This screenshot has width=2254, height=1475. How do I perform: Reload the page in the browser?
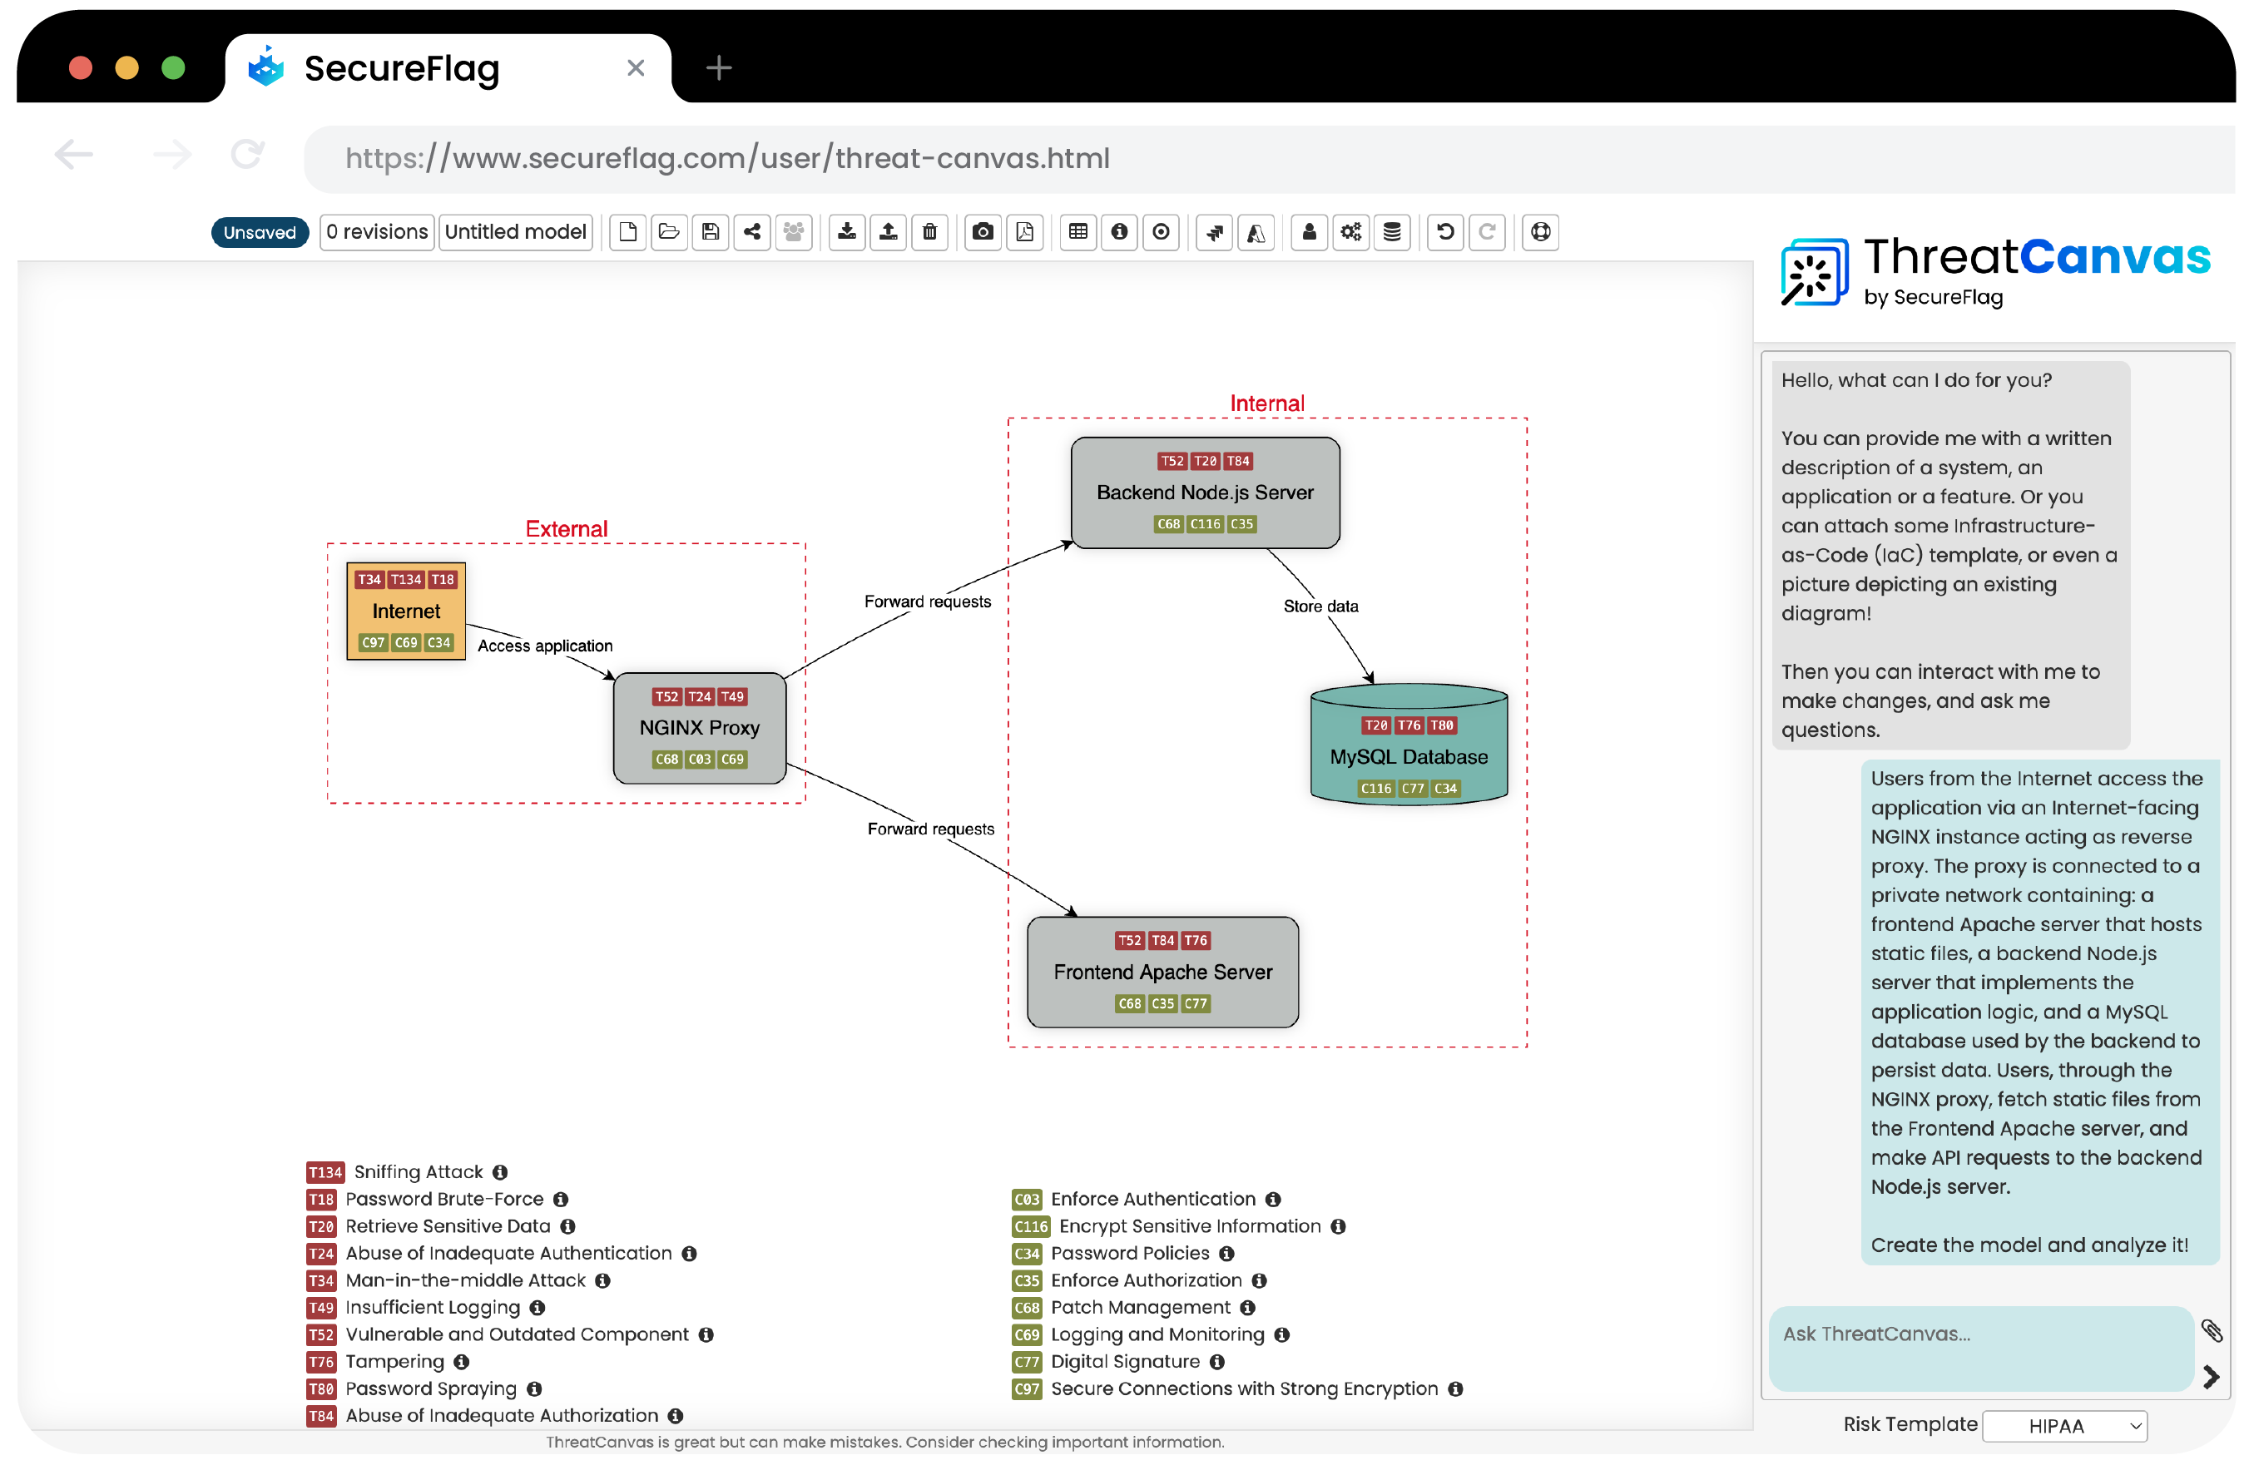click(x=247, y=154)
